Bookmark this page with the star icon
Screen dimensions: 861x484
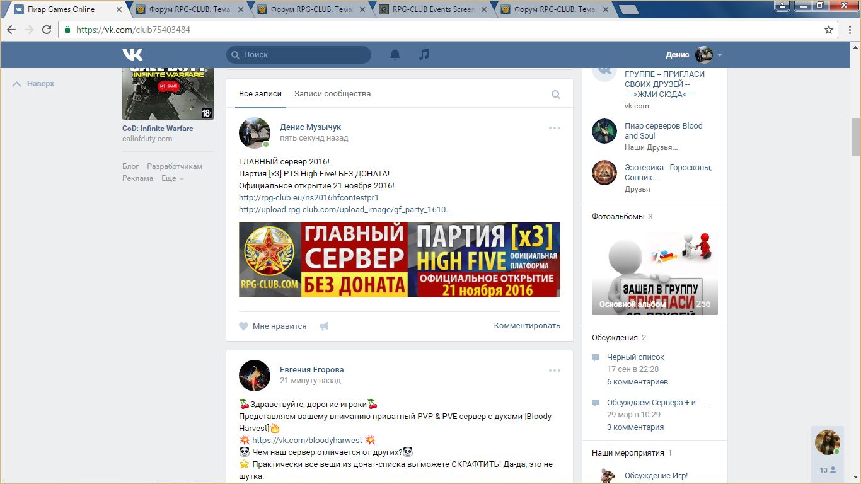[829, 30]
